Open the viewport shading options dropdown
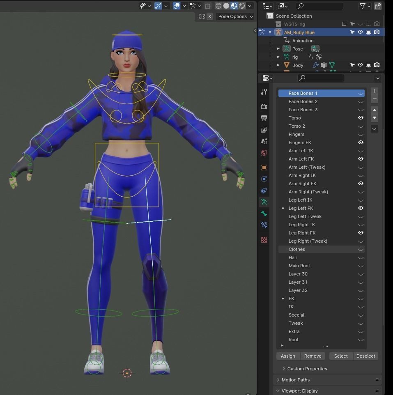Viewport: 393px width, 395px height. [250, 6]
